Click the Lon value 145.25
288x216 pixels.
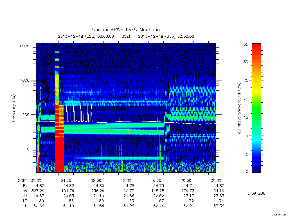(158, 191)
